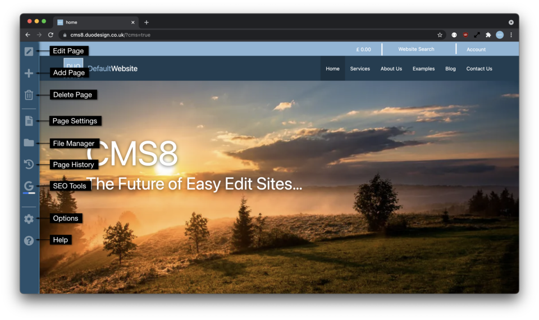
Task: Click the Add Page plus icon
Action: (x=29, y=73)
